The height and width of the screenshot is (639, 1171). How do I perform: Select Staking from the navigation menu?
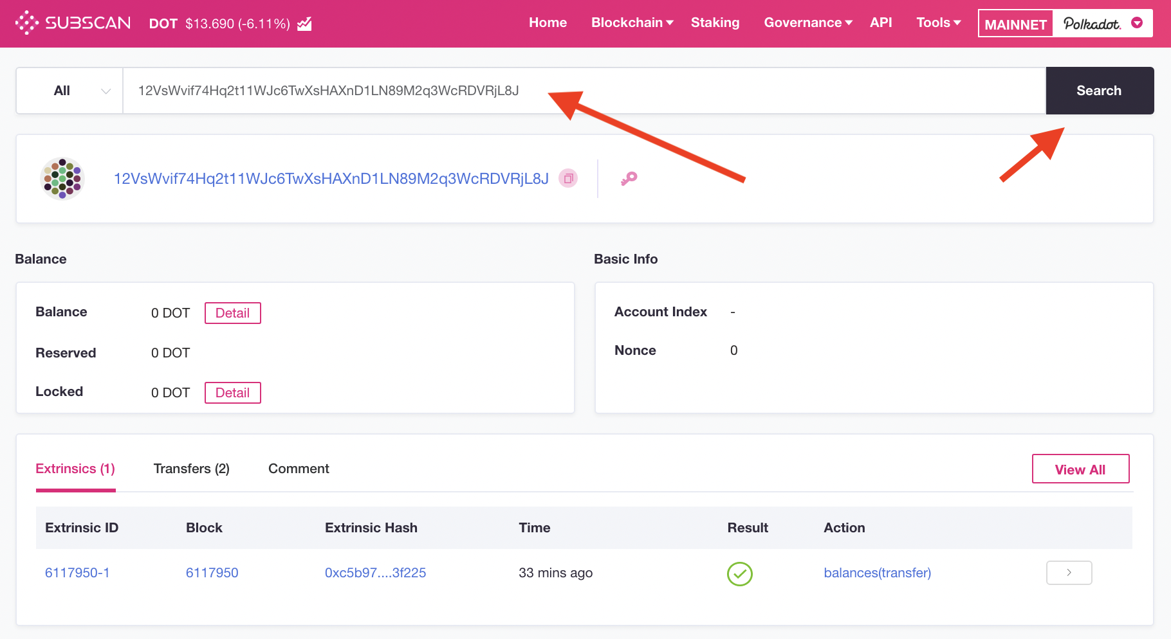click(x=715, y=23)
